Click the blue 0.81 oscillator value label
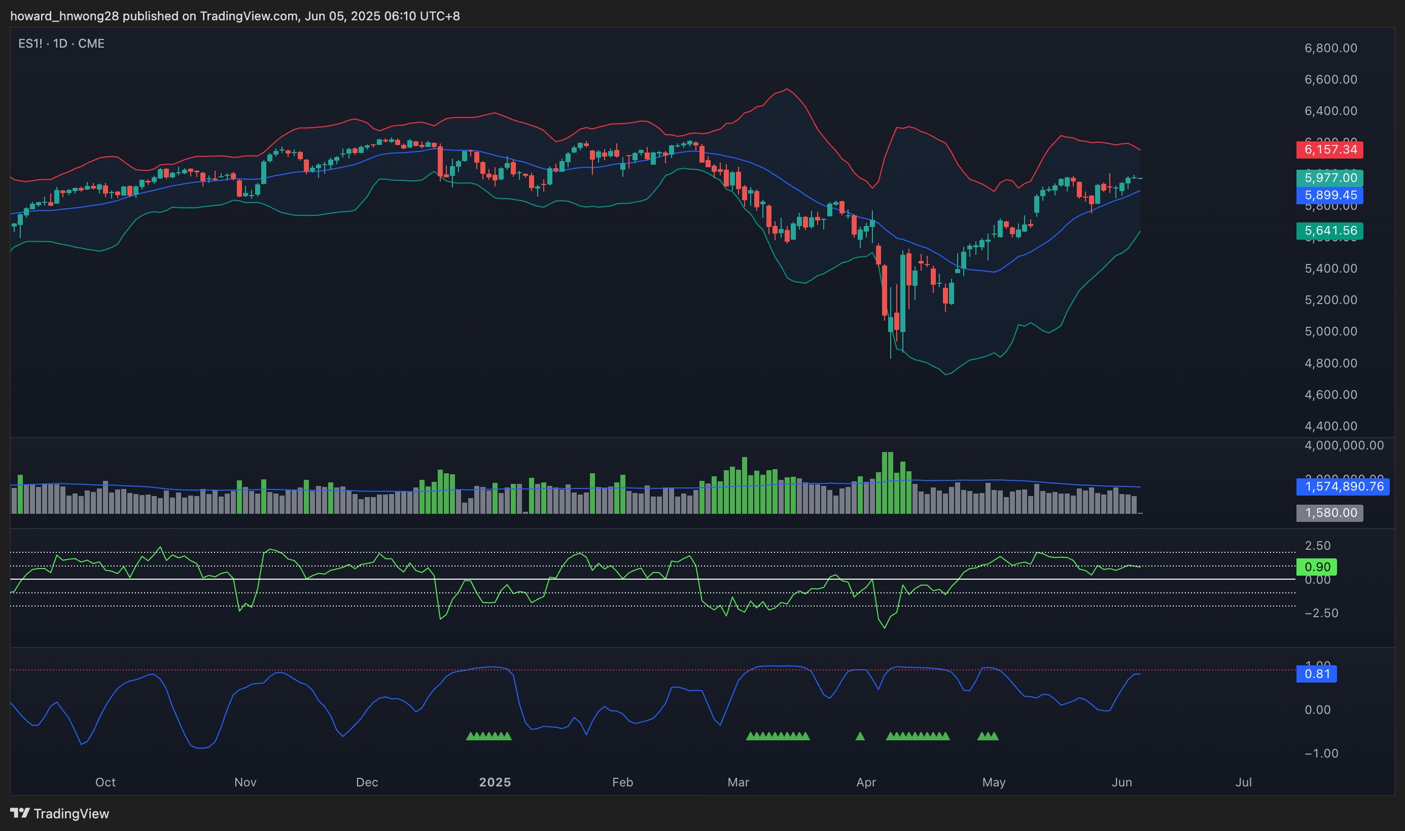 [x=1316, y=673]
